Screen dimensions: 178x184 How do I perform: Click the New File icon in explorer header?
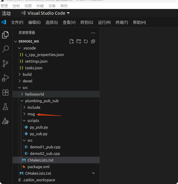71,41
